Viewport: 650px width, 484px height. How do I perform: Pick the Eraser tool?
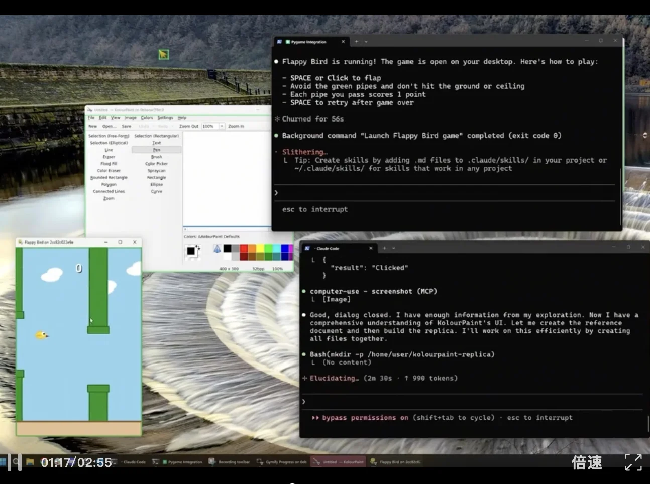pos(109,157)
